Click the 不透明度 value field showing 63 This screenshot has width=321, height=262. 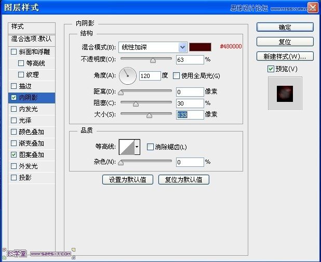click(x=190, y=60)
